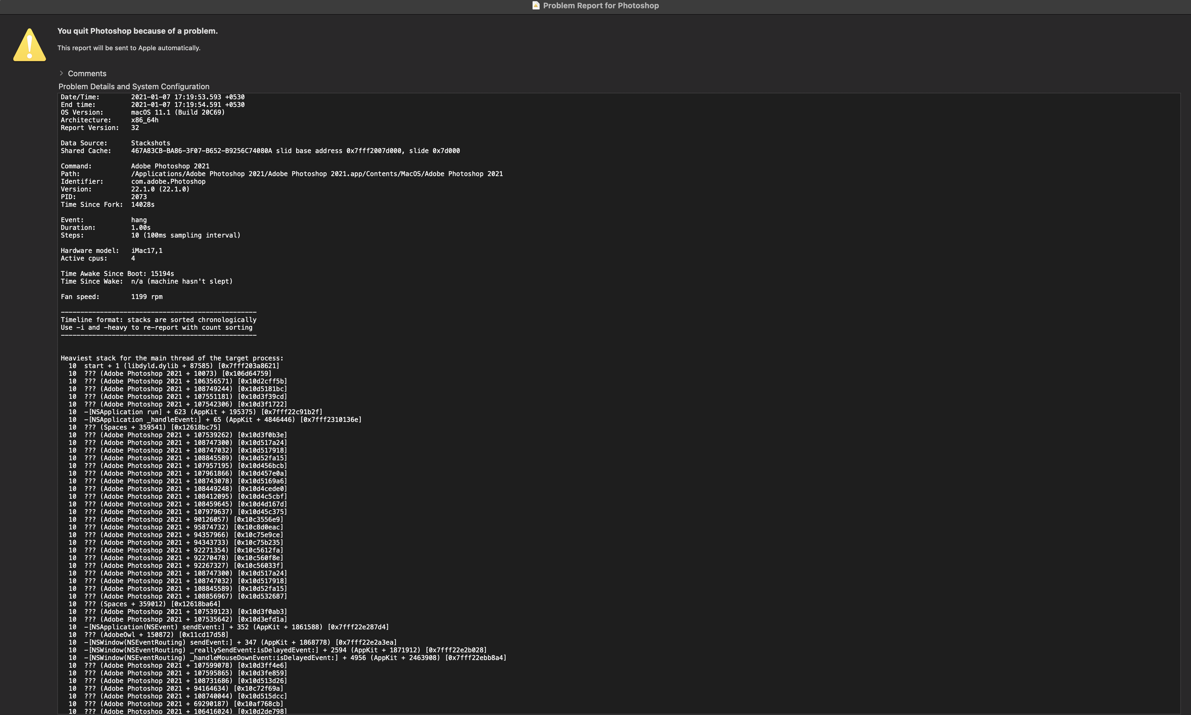This screenshot has width=1191, height=715.
Task: Click the document icon in the title bar
Action: (536, 5)
